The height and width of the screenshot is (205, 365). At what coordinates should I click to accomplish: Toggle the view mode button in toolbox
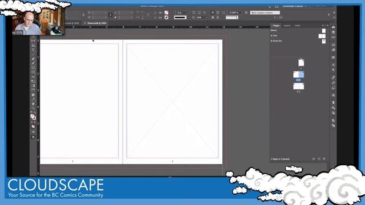coord(33,137)
